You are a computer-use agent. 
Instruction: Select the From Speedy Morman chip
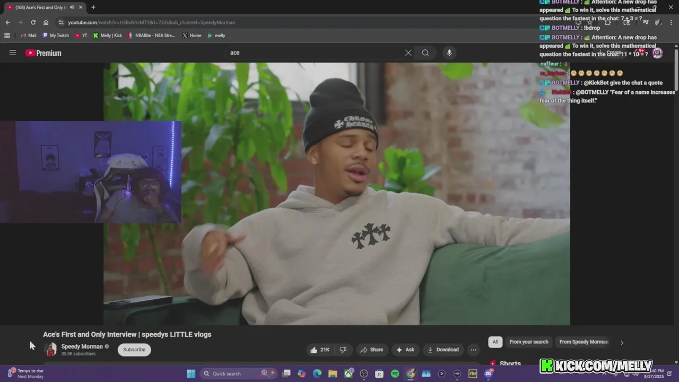pyautogui.click(x=584, y=342)
